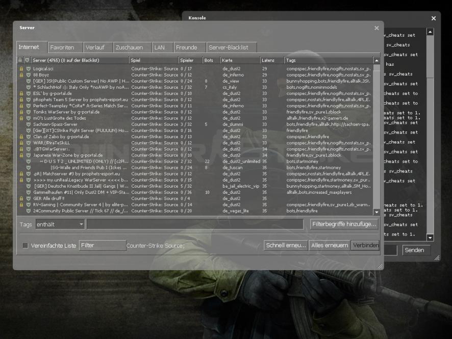This screenshot has height=339, width=452.
Task: Click the lock icon beside 88 Boyz
Action: [21, 75]
